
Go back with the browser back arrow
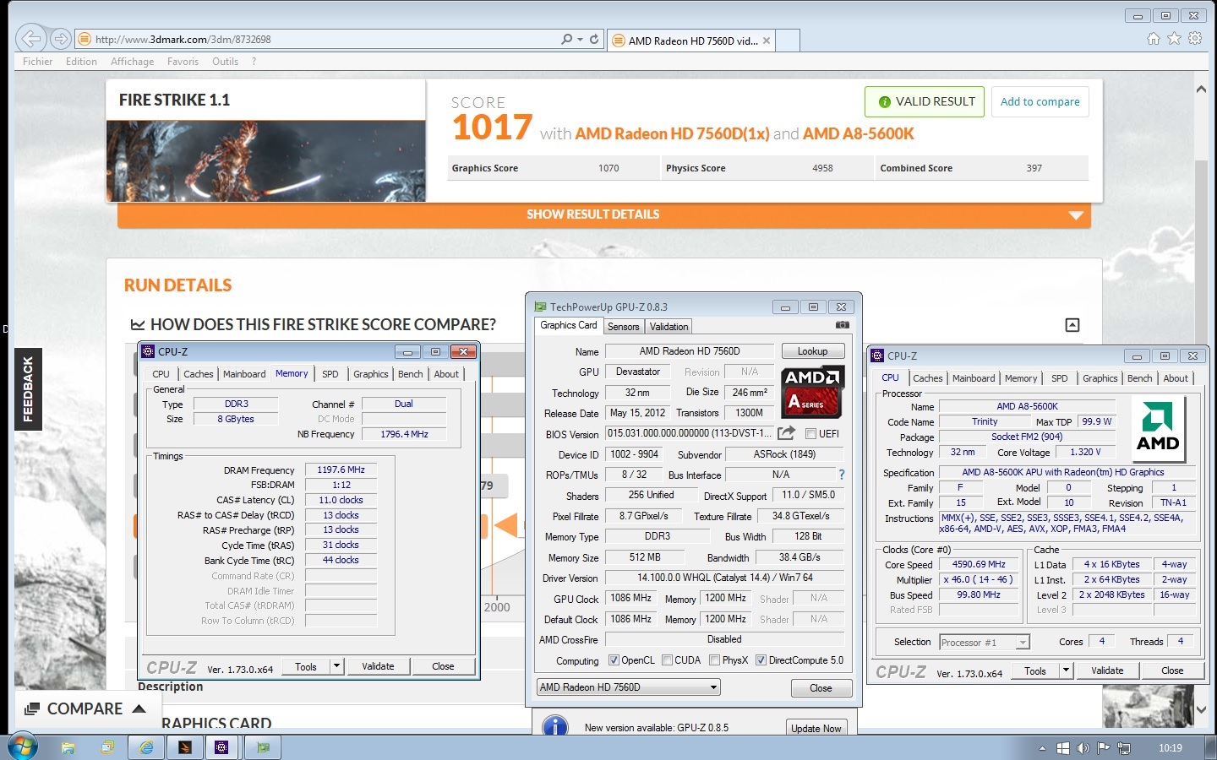[30, 39]
